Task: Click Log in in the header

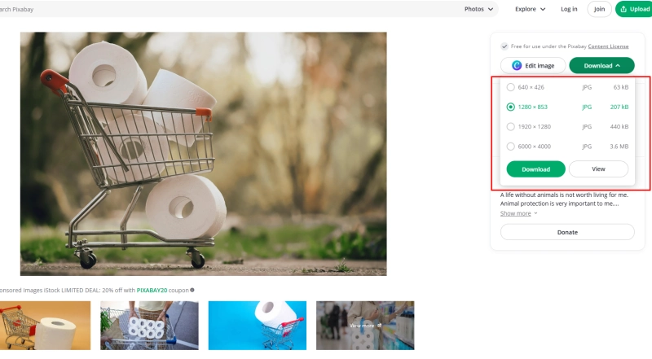Action: [569, 9]
